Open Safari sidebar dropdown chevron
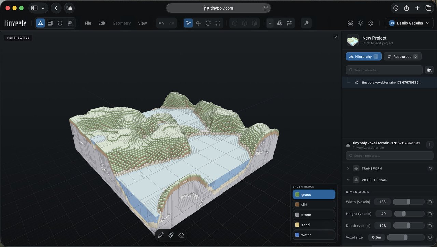The height and width of the screenshot is (247, 437). [43, 8]
